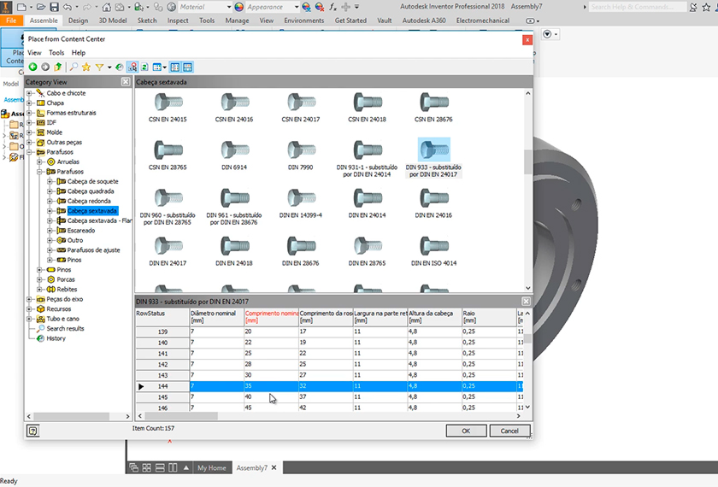Open Search with the magnifier icon
This screenshot has height=487, width=718.
pos(74,67)
